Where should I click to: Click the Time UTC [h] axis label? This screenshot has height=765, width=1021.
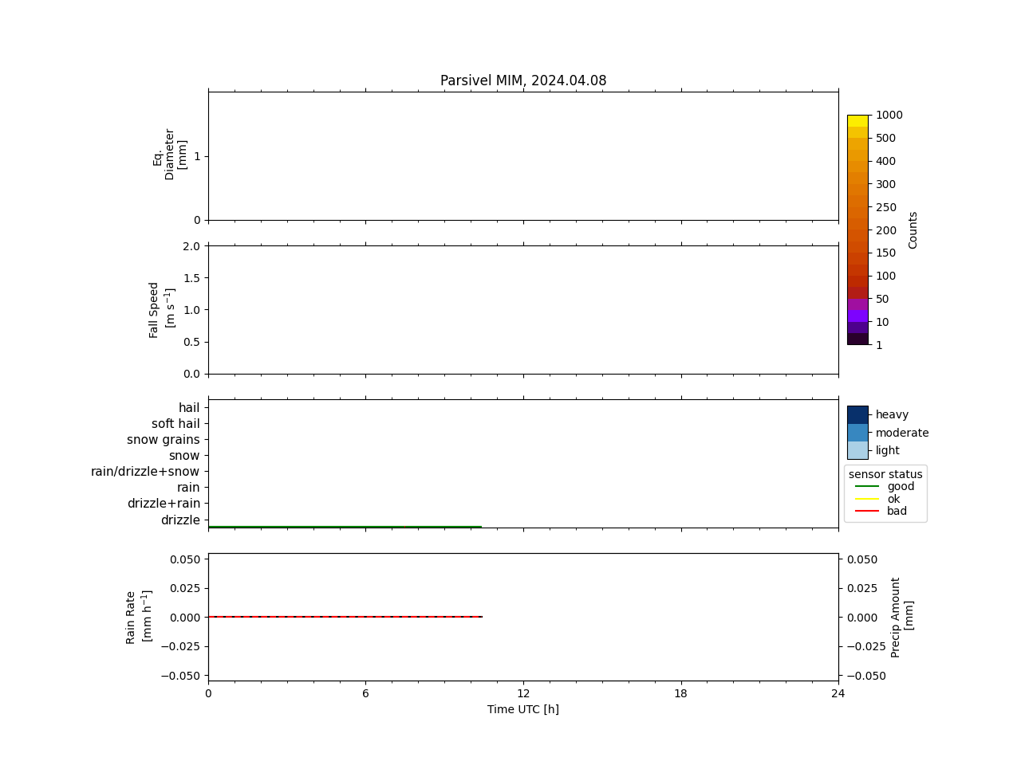(x=523, y=709)
